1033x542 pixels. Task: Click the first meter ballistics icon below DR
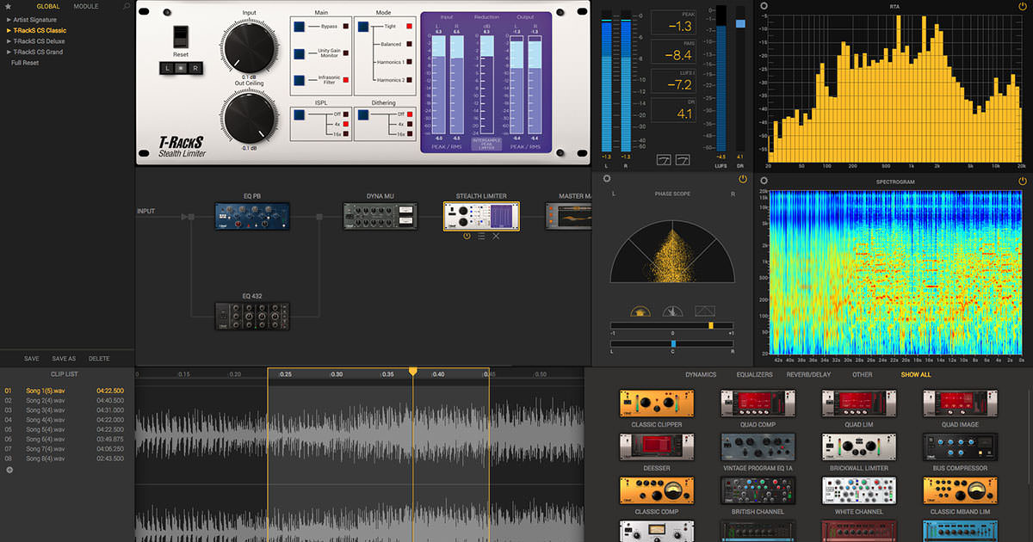coord(664,160)
